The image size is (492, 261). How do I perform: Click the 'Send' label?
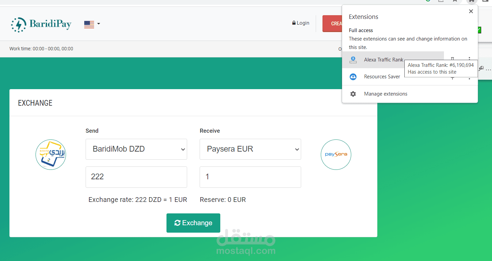coord(92,131)
